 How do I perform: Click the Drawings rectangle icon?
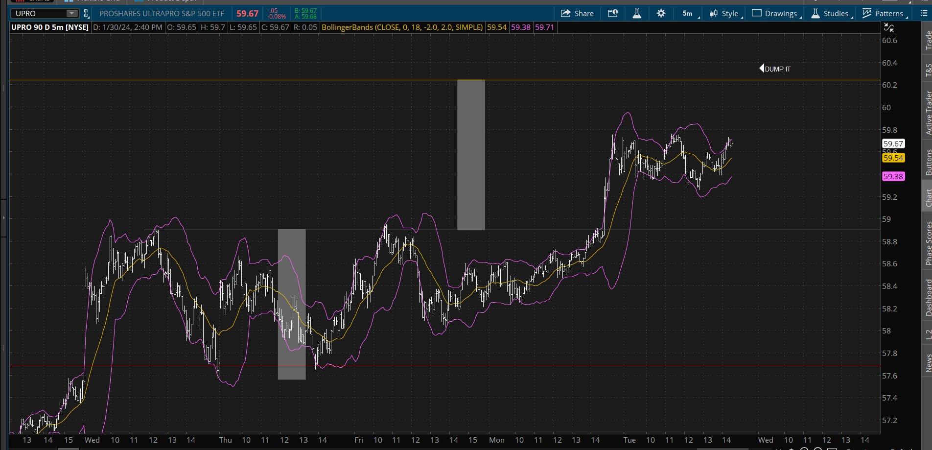(x=757, y=13)
